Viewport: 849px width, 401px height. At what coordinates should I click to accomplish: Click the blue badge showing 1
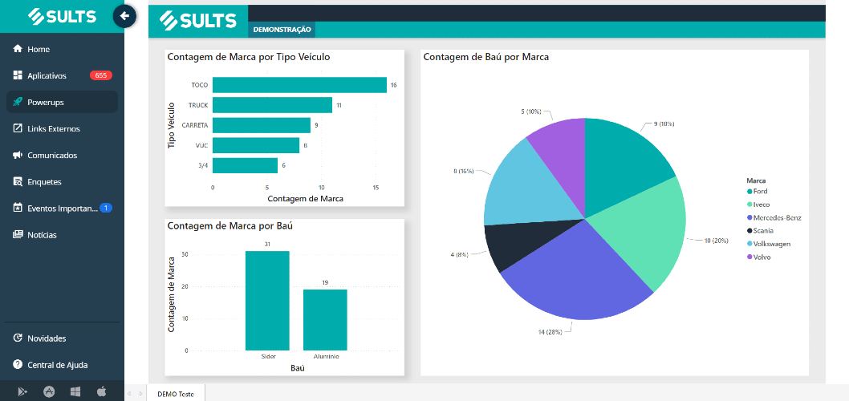pos(106,208)
